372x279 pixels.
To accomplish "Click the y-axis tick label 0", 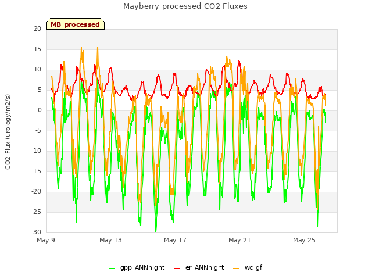I will tap(40, 110).
